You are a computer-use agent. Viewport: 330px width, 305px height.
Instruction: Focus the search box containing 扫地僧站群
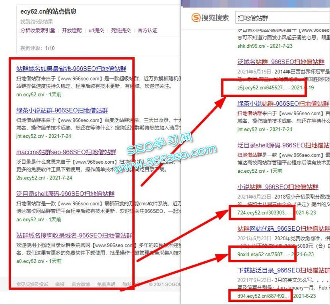coord(282,17)
